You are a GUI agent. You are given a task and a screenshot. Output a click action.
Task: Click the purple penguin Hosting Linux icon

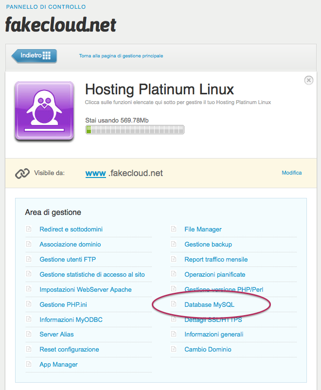coord(44,111)
